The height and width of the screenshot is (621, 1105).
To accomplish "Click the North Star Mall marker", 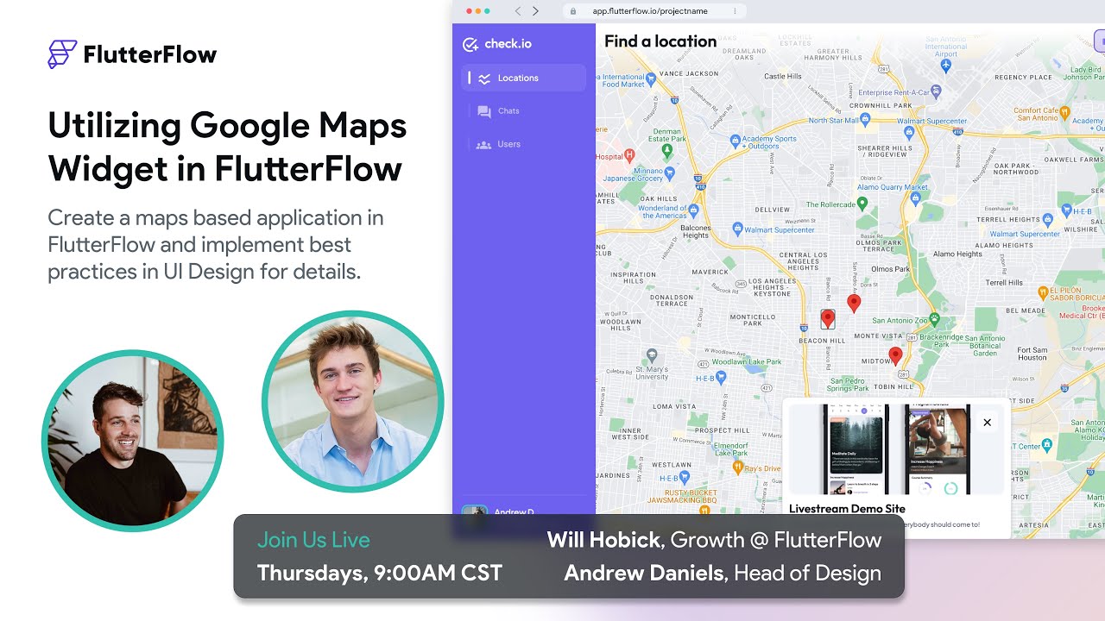I will point(866,120).
